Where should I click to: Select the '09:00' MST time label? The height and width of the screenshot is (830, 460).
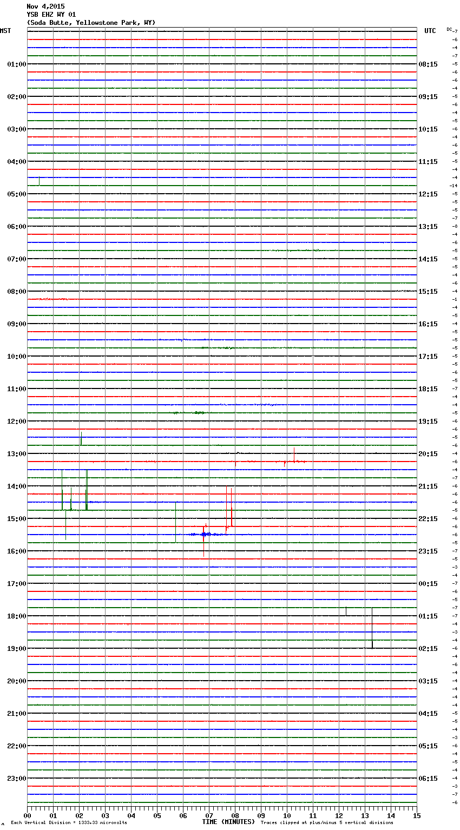17,324
